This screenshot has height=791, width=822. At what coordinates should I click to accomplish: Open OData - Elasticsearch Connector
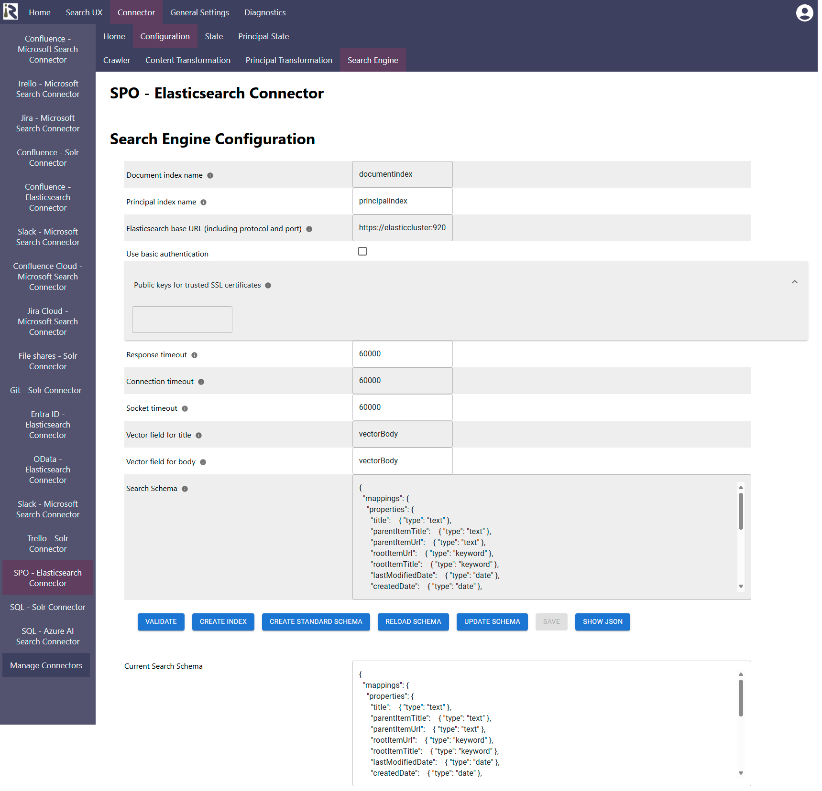[x=48, y=470]
